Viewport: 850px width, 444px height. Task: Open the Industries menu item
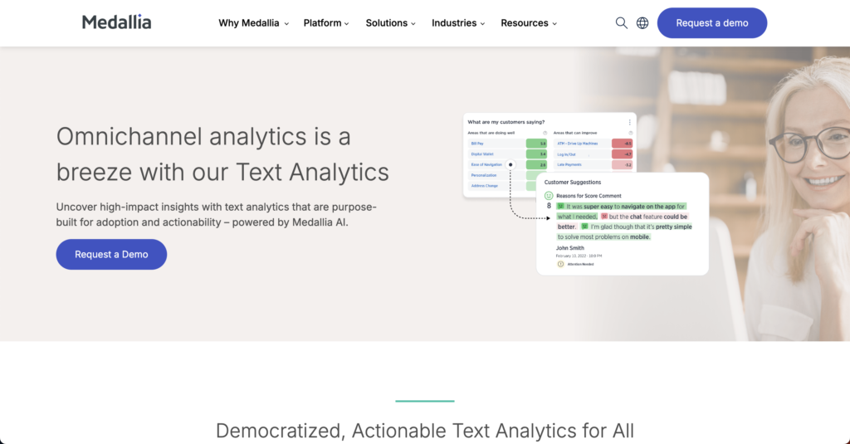[x=457, y=23]
